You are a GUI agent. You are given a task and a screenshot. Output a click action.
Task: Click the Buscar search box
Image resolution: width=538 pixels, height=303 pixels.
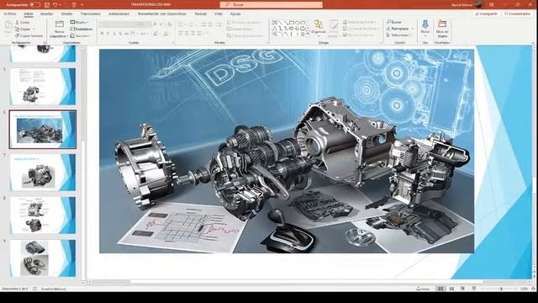click(x=271, y=5)
